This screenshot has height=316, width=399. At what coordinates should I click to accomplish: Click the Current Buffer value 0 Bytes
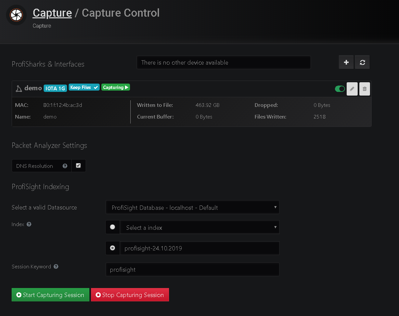204,117
